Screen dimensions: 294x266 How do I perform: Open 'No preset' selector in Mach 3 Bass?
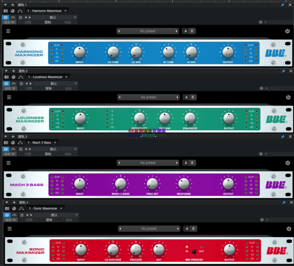(x=148, y=163)
